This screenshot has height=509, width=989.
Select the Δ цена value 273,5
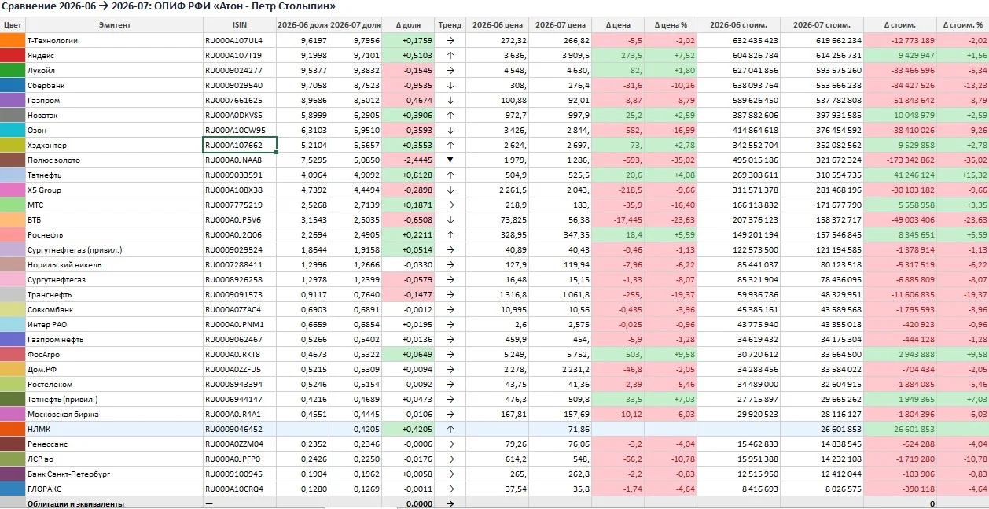pos(619,55)
